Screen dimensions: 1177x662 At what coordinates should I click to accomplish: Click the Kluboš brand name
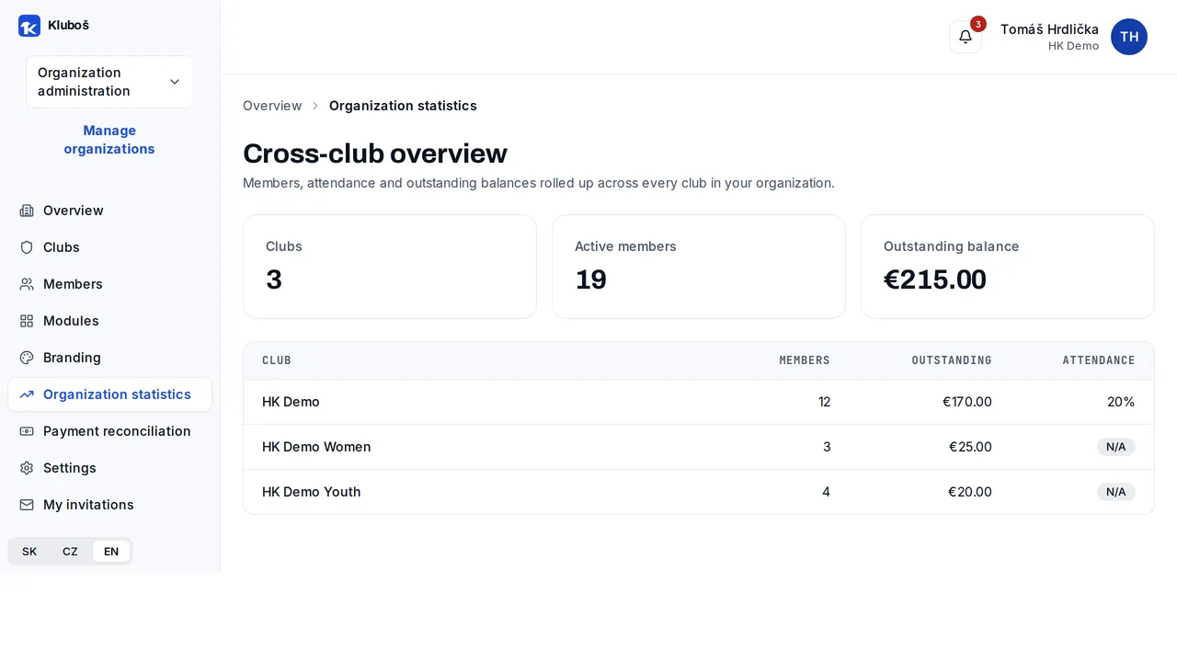pyautogui.click(x=68, y=25)
